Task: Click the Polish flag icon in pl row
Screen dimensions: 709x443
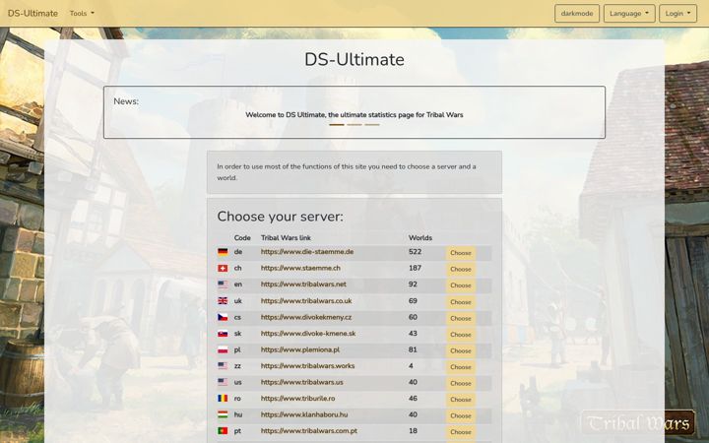Action: (223, 349)
